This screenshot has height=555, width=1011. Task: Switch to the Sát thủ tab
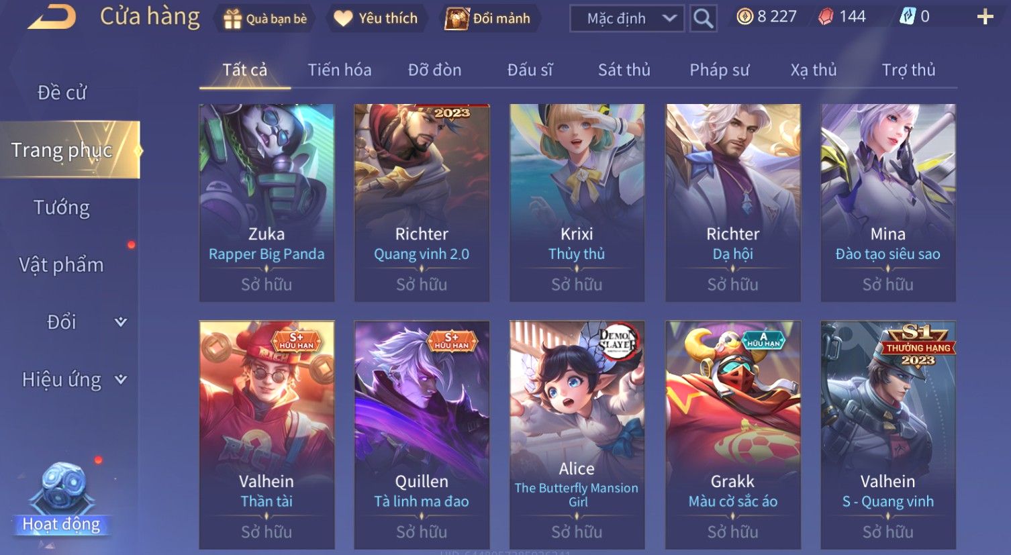[x=624, y=70]
